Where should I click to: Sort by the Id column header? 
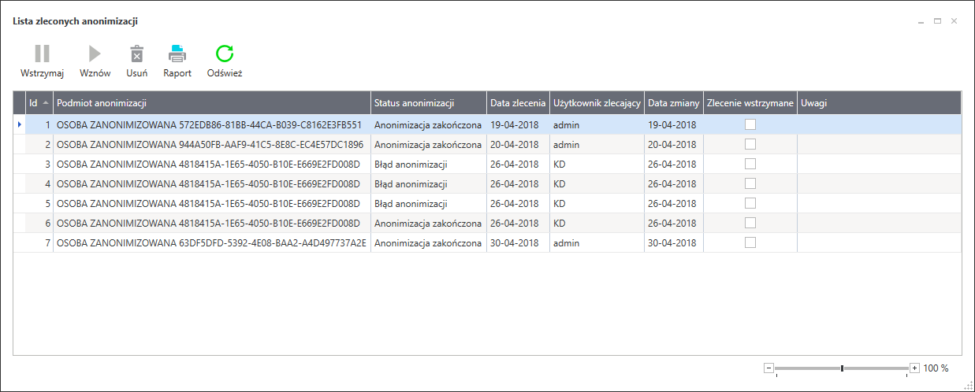[34, 103]
